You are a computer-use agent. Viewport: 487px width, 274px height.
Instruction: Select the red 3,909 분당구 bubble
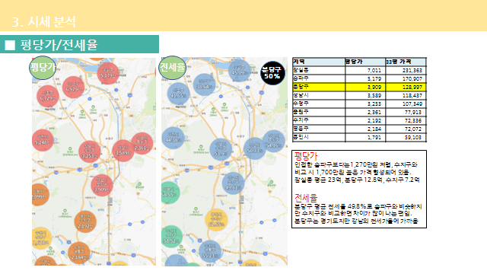102,185
